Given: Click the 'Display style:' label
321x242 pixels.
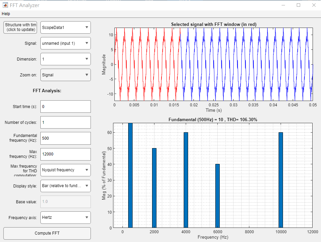Looking at the screenshot, I should (25, 186).
